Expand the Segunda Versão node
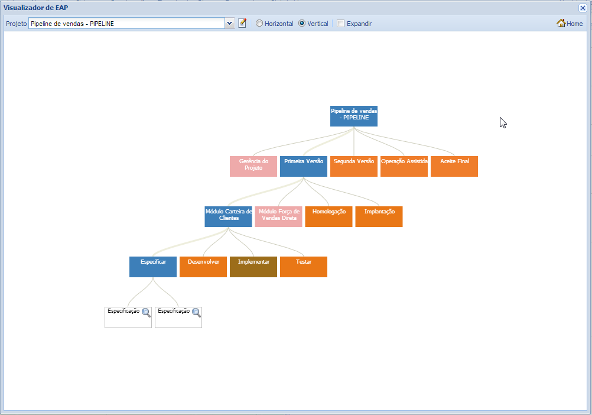The image size is (592, 415). point(354,167)
